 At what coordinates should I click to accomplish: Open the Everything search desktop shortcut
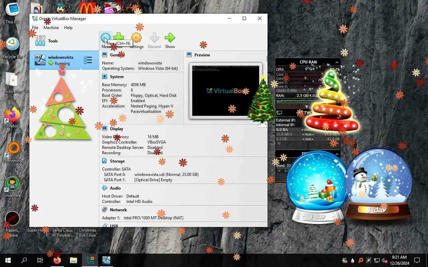12,152
